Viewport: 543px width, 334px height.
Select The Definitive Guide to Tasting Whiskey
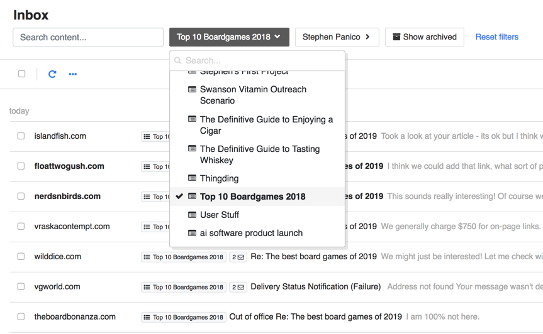259,154
